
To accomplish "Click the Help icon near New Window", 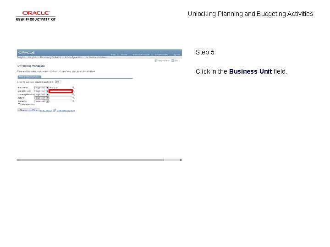I will (173, 61).
